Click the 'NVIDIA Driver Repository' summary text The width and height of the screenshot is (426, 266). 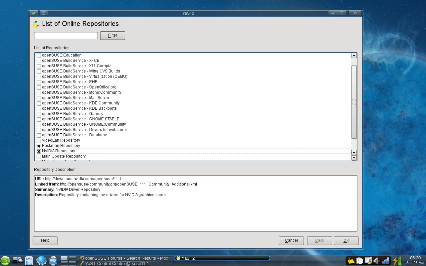(x=78, y=190)
